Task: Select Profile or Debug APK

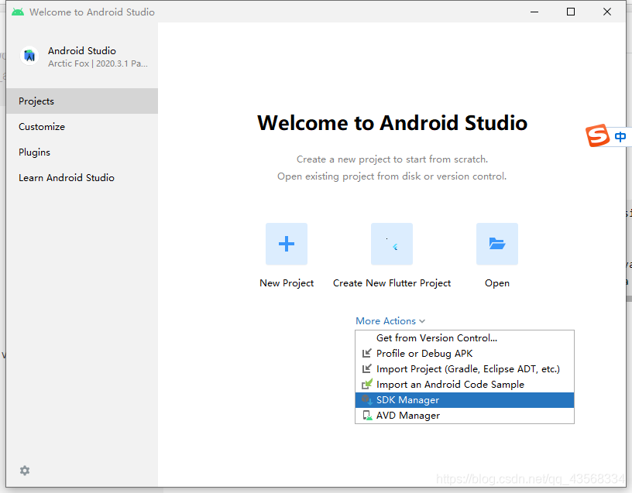Action: click(465, 354)
